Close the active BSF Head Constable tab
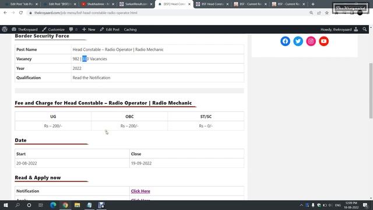This screenshot has height=210, width=373. [189, 4]
